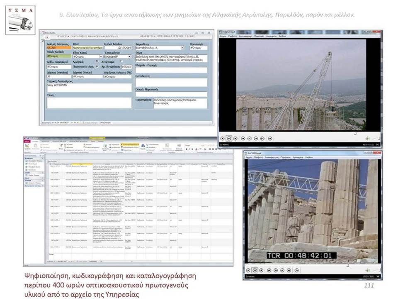Pause the crane video player
The width and height of the screenshot is (398, 299).
pos(229,139)
